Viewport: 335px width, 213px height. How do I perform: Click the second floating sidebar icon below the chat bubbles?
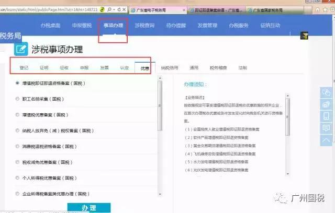(x=326, y=104)
